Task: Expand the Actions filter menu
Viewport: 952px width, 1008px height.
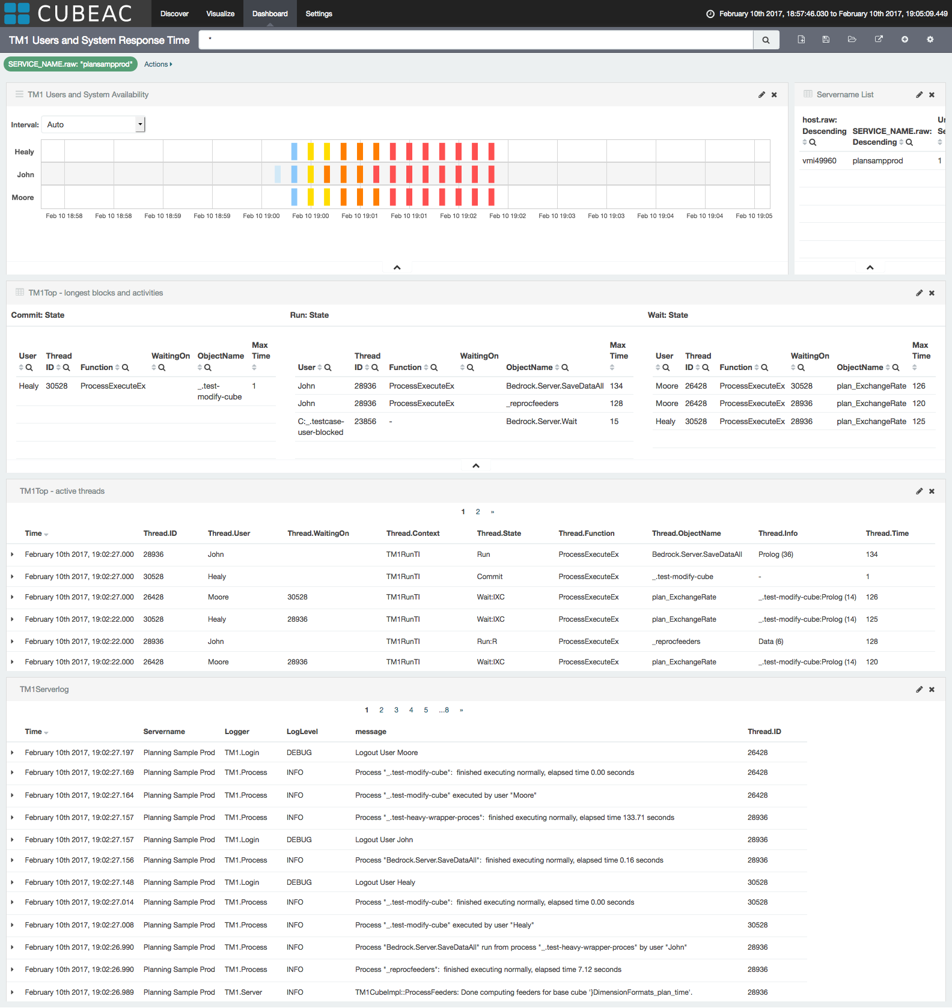Action: pyautogui.click(x=158, y=64)
